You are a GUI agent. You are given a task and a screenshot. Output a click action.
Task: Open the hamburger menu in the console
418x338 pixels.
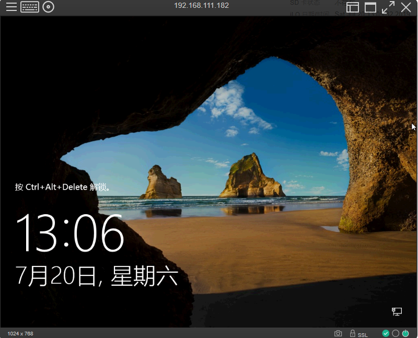(11, 7)
